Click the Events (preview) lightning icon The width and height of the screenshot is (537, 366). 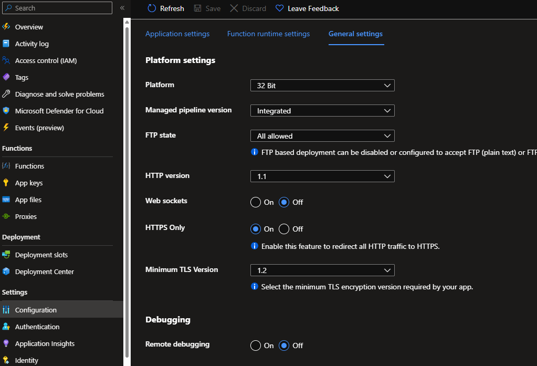pos(6,128)
